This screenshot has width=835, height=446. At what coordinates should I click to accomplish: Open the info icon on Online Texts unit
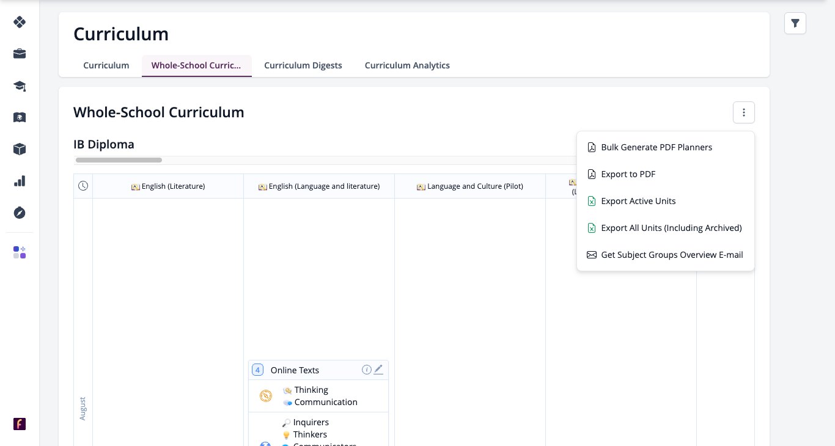[x=367, y=369]
